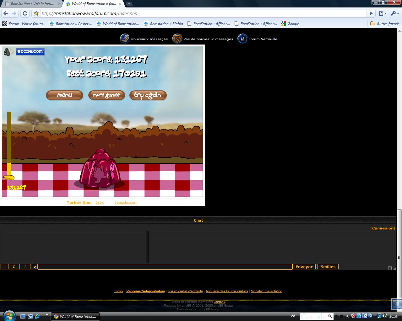Click the small chat resize square icon
402x321 pixels.
tap(390, 268)
